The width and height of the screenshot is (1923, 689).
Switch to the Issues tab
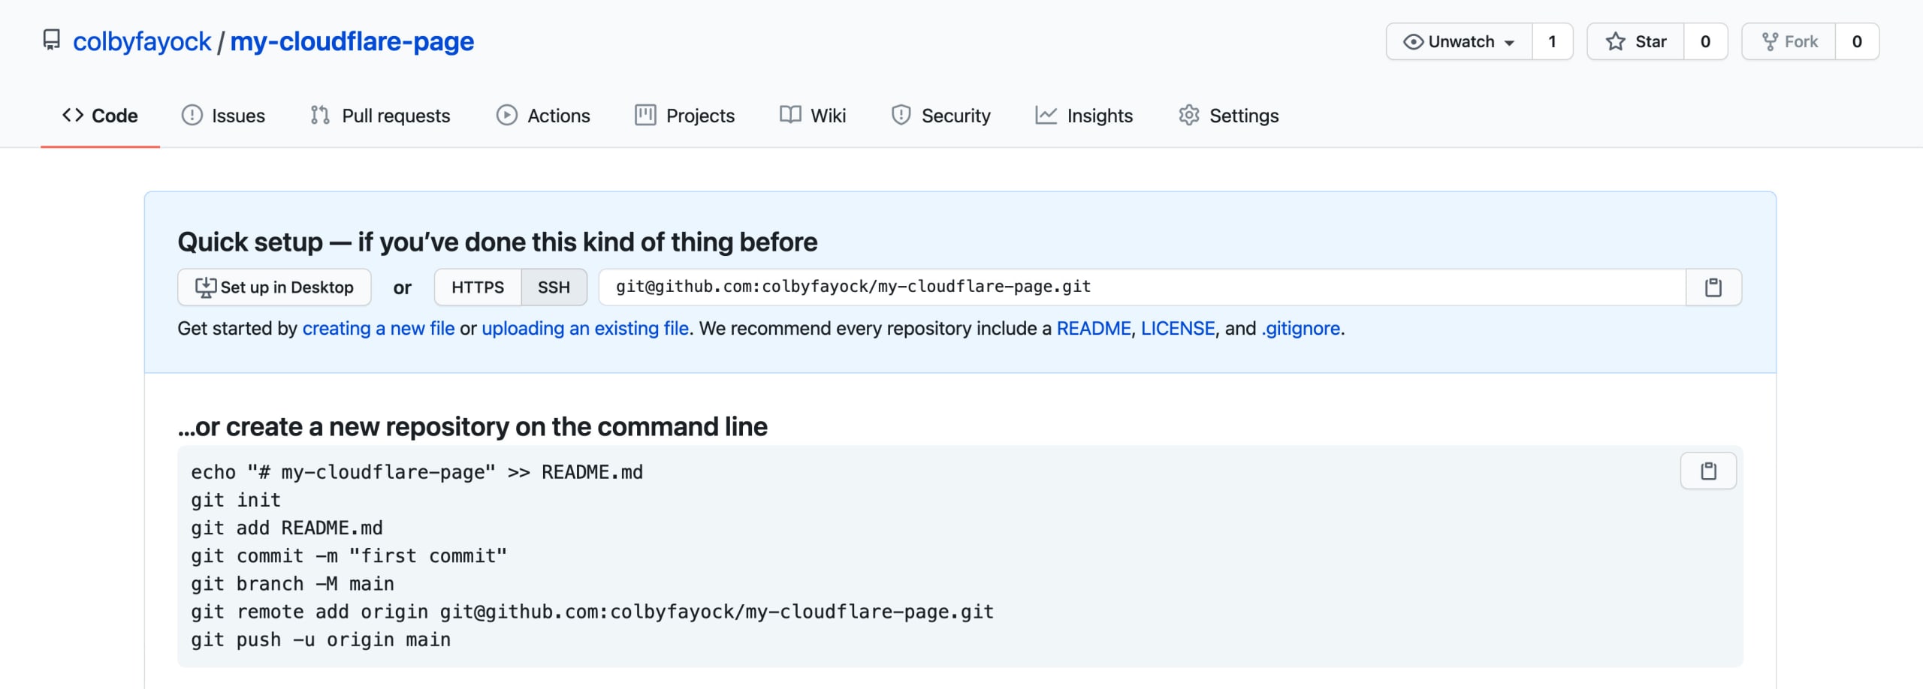coord(223,116)
